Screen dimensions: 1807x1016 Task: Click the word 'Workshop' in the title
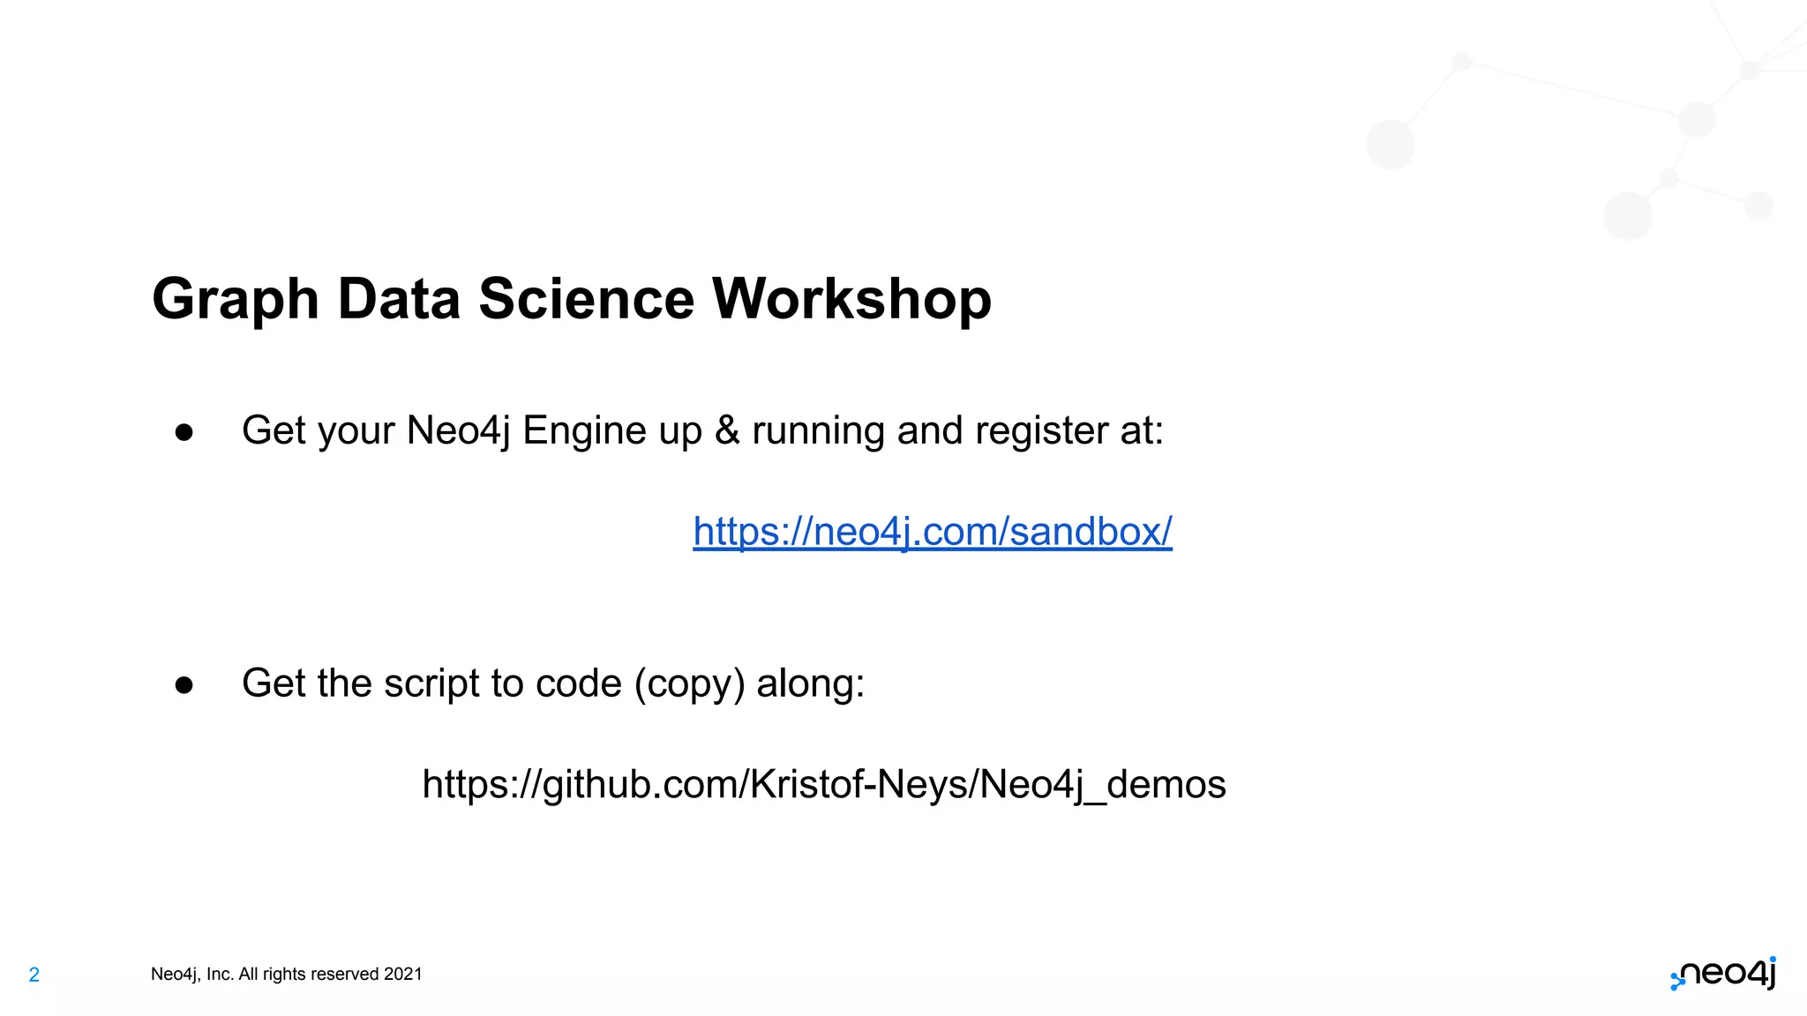pos(852,299)
